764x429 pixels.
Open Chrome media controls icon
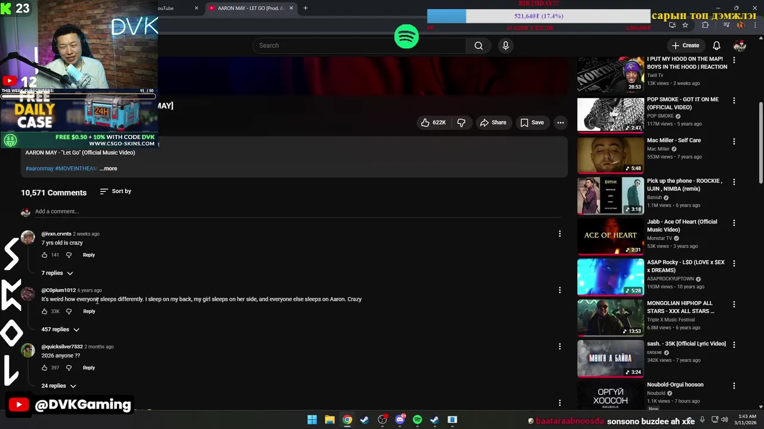[726, 25]
